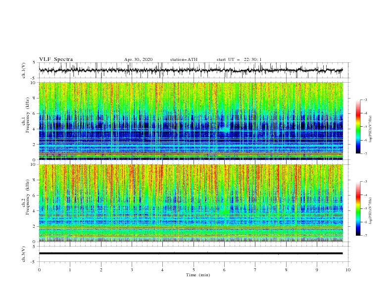The height and width of the screenshot is (303, 392).
Task: Click time axis tick label "1"
Action: click(70, 270)
